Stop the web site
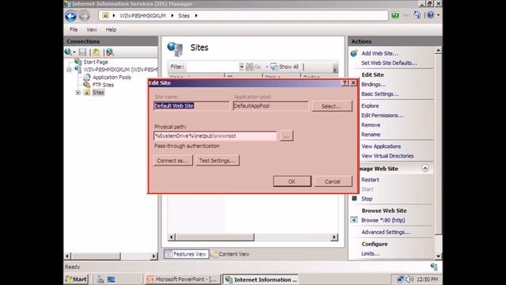 click(x=367, y=199)
